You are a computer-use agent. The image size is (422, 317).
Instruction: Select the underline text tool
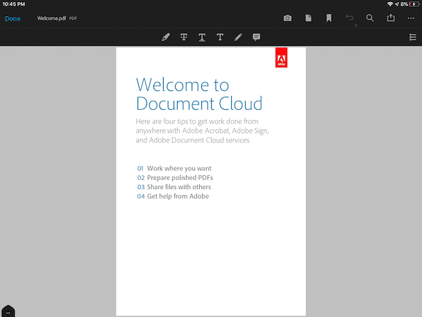tap(202, 38)
